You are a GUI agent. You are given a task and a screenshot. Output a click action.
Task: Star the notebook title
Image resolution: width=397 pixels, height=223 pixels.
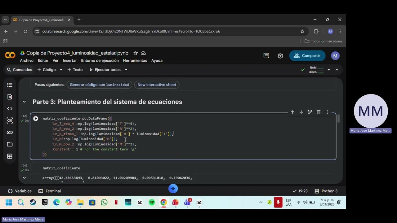tap(136, 53)
